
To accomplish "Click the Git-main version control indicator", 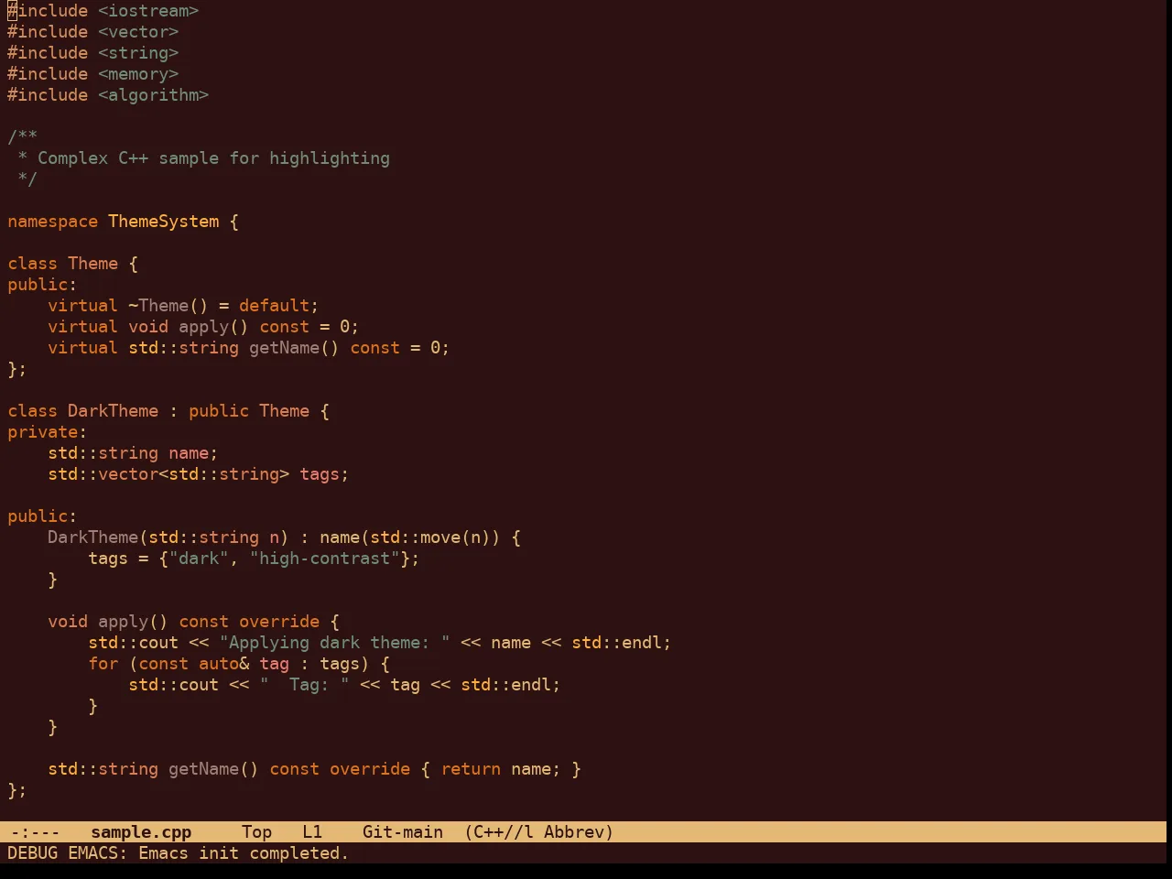I will coord(403,832).
